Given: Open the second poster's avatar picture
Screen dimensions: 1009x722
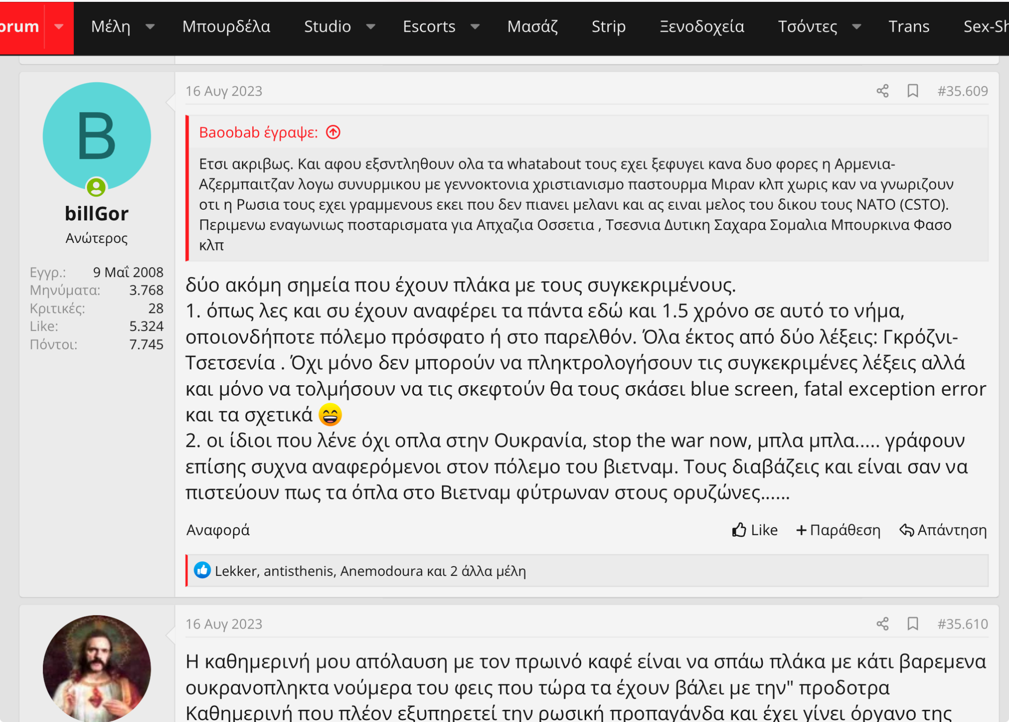Looking at the screenshot, I should pos(97,668).
